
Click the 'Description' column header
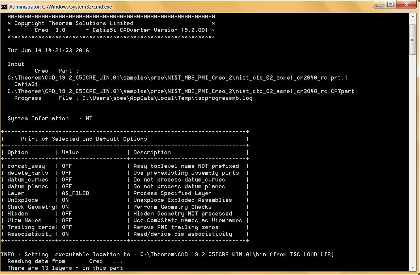(x=152, y=152)
